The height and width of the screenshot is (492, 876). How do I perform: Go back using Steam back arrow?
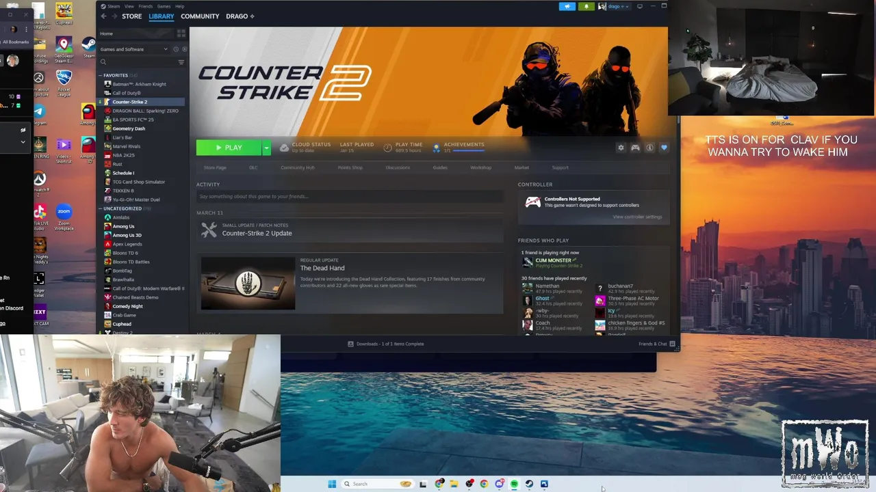coord(103,16)
